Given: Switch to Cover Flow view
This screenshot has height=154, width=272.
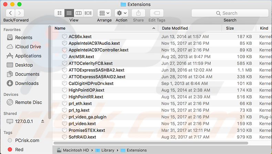Looking at the screenshot, I should coord(88,13).
